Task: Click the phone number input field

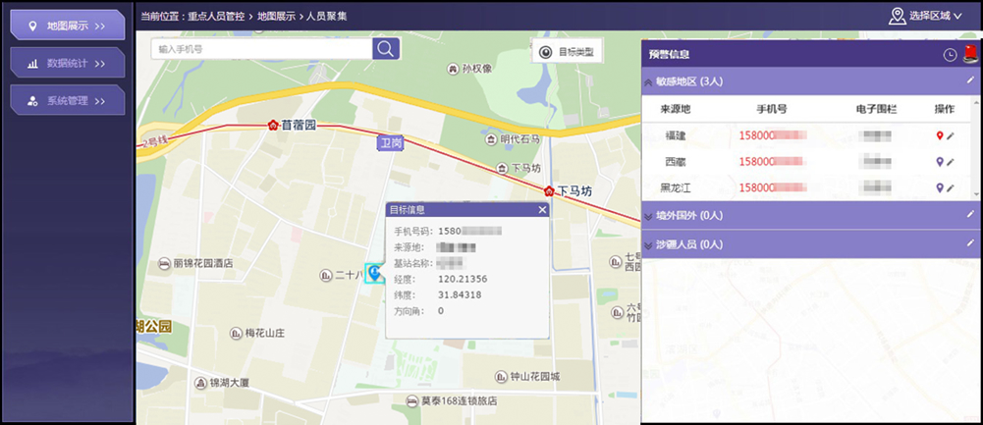Action: click(261, 49)
